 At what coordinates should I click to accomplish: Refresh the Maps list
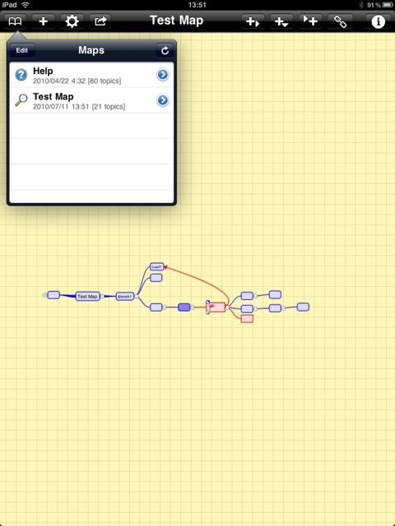click(x=165, y=51)
